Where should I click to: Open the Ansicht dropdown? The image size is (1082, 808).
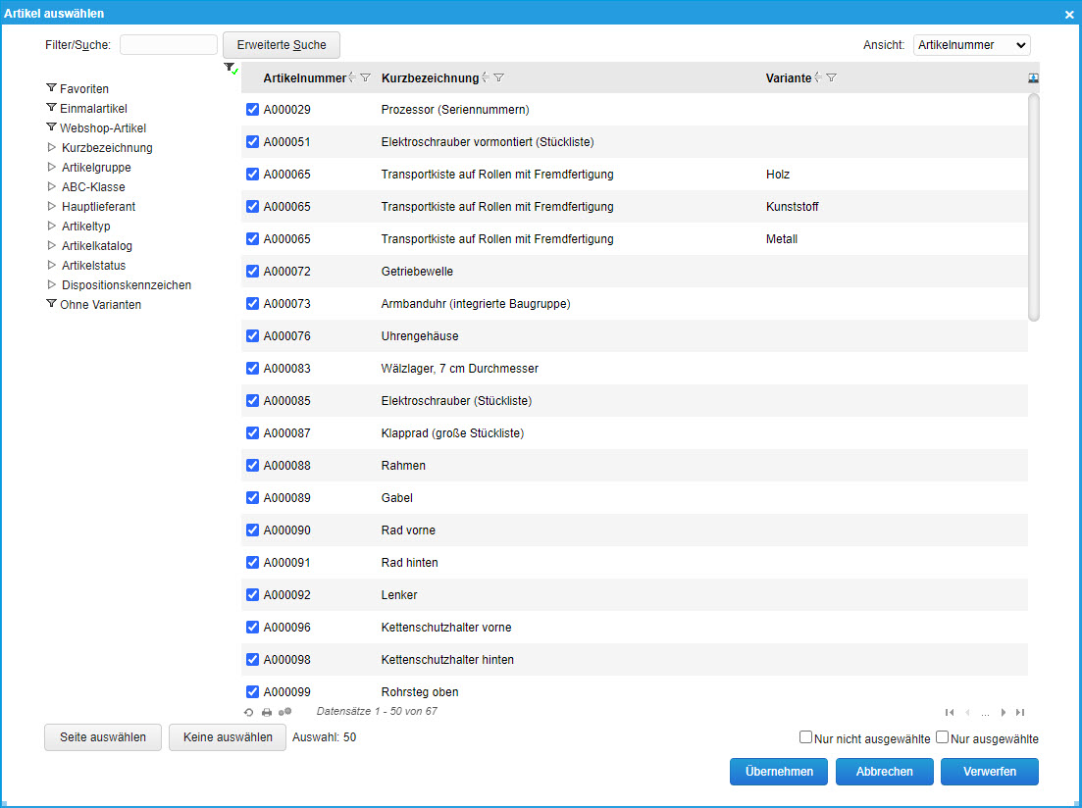click(971, 45)
